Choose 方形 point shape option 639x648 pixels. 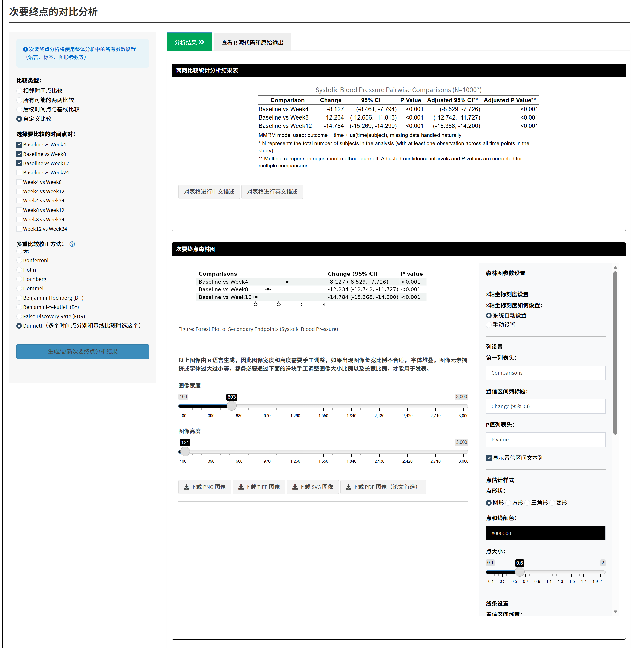pos(508,503)
